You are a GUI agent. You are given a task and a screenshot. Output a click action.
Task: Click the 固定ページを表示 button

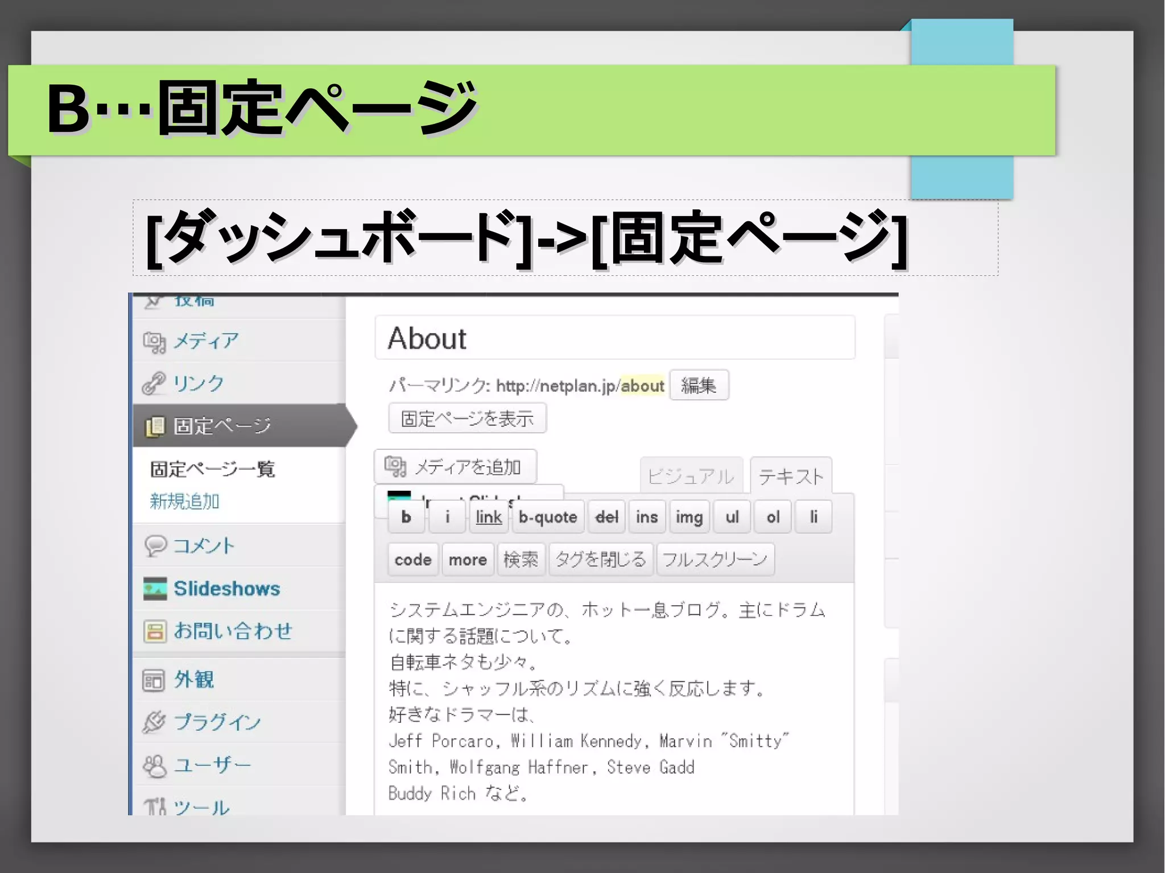coord(468,419)
